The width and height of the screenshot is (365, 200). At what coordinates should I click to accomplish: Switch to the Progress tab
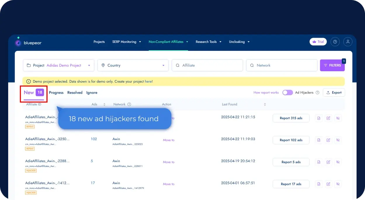coord(56,93)
